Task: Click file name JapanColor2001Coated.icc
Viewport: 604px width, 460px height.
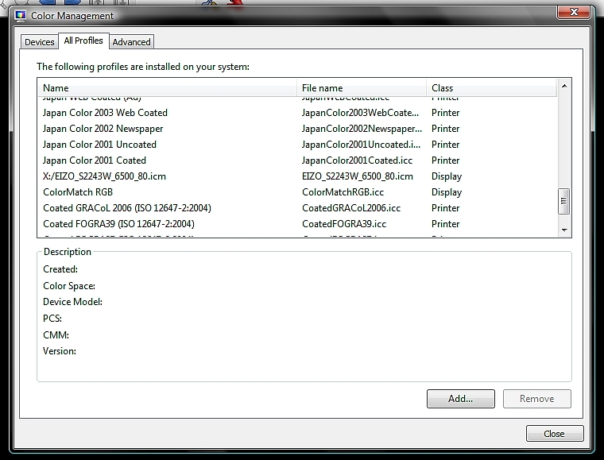Action: click(357, 160)
